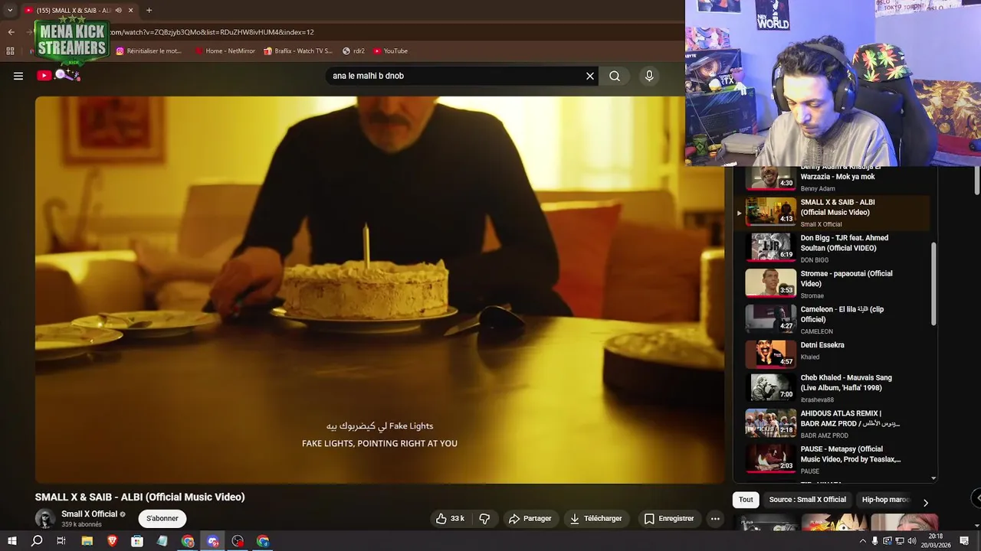
Task: Click the video player to pause
Action: [x=379, y=289]
